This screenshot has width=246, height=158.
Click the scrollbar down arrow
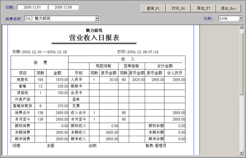tap(241, 153)
